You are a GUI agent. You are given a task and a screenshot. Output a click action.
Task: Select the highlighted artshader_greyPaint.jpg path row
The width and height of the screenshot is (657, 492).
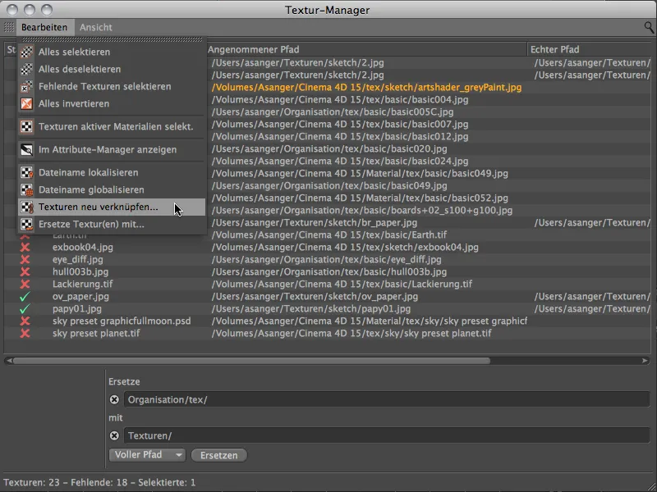point(366,88)
